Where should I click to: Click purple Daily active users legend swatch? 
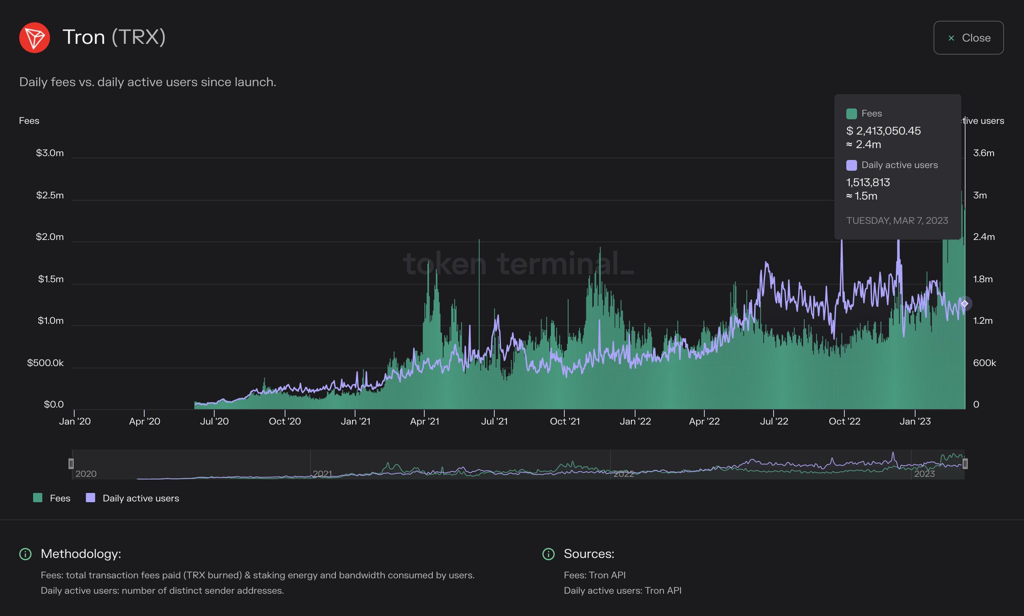[90, 497]
